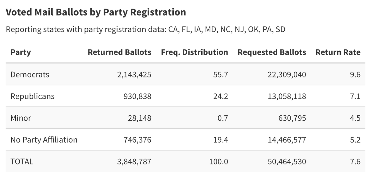371x178 pixels.
Task: Select the Minor party row label
Action: pos(21,118)
